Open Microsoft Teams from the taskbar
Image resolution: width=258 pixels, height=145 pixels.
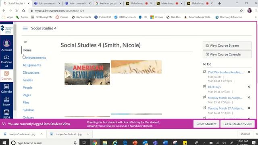155,143
